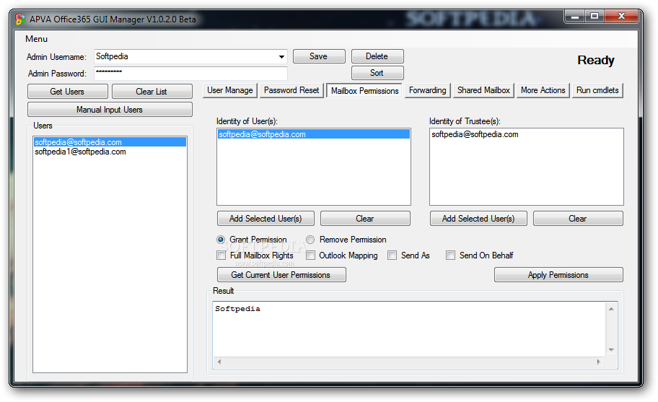This screenshot has width=658, height=402.
Task: Click the Result horizontal scroll left arrow
Action: pos(219,362)
